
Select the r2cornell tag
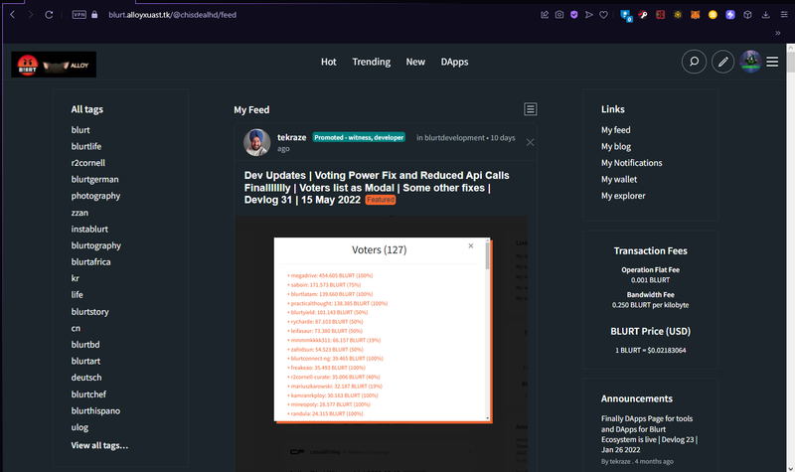[x=88, y=163]
